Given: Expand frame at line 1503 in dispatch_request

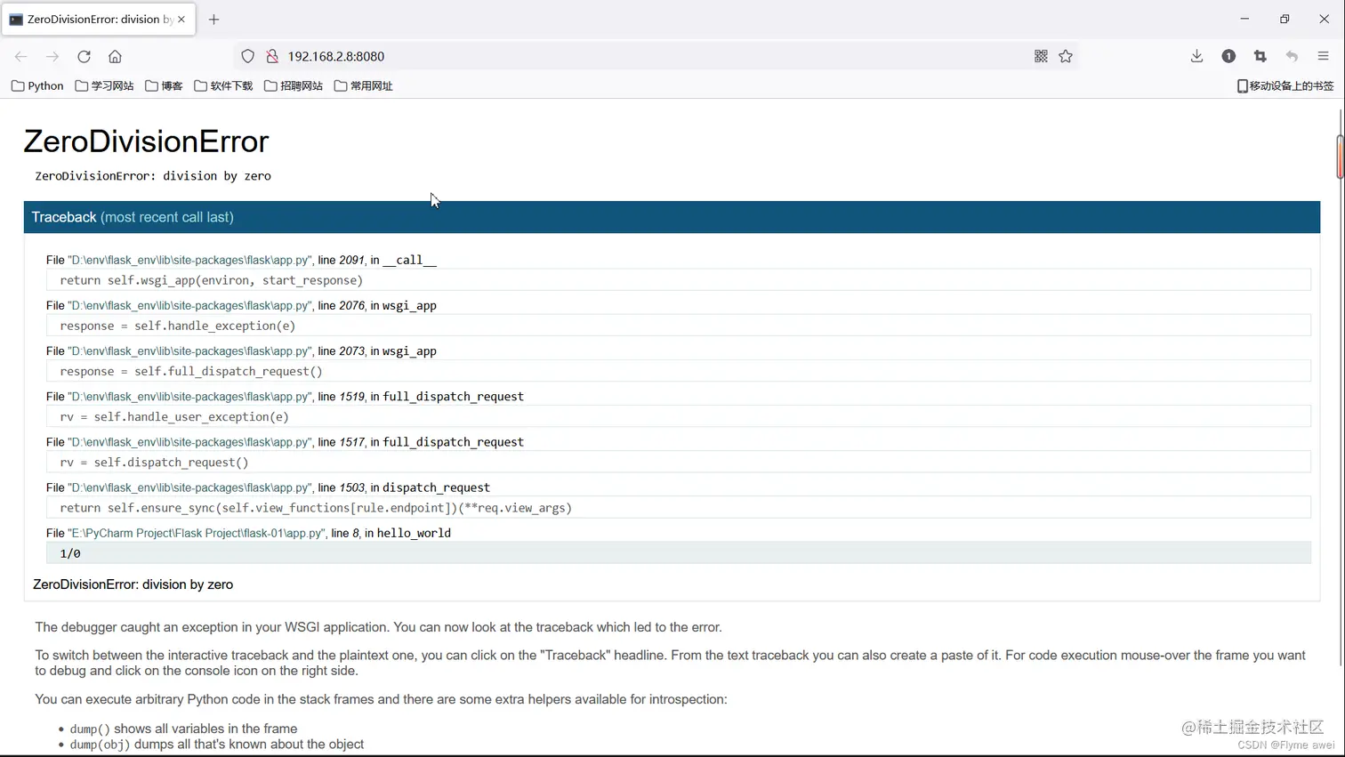Looking at the screenshot, I should (268, 487).
